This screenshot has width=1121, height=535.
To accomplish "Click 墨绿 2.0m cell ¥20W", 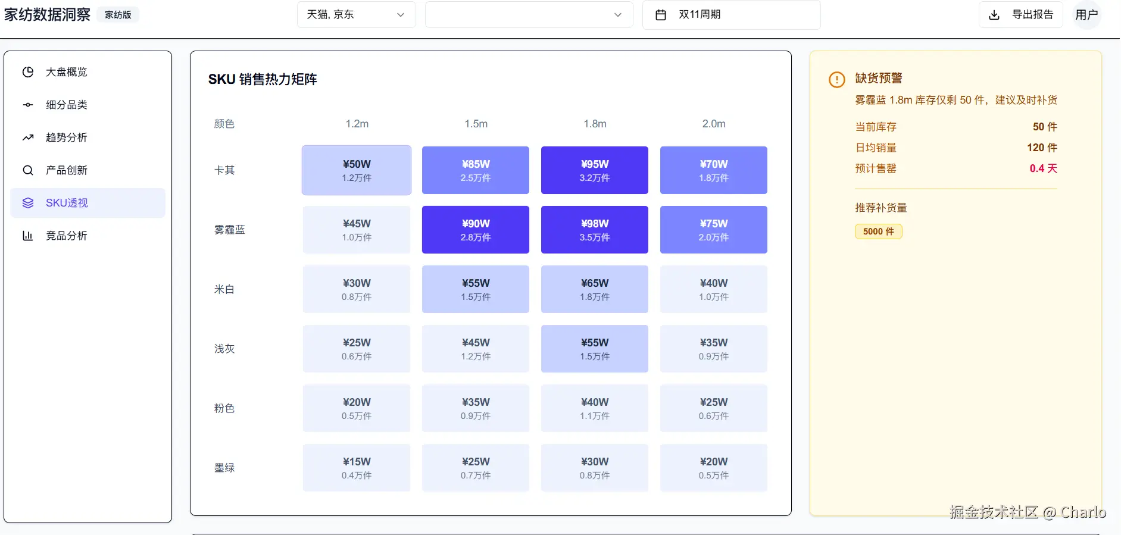I will (x=714, y=468).
